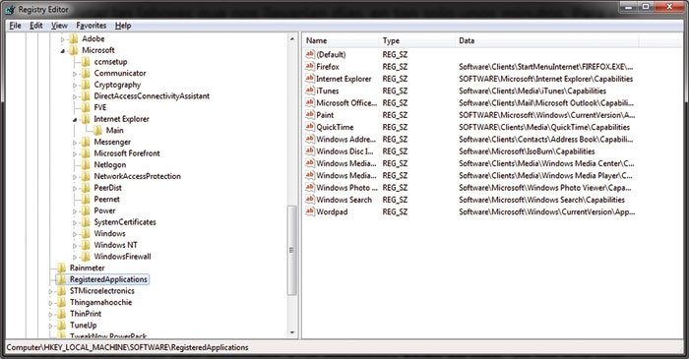Select the ThinPrint key
This screenshot has width=689, height=359.
86,314
